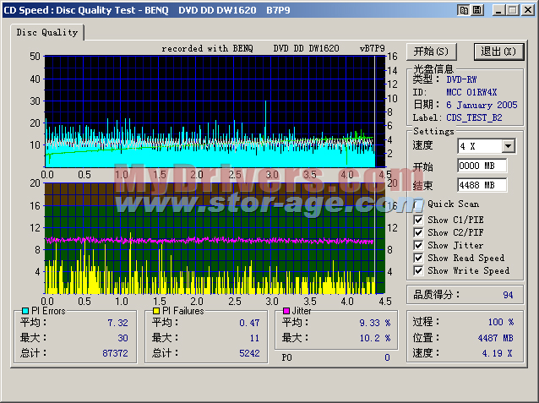Uncheck Show Write Speed option
Viewport: 539px width, 403px height.
[x=419, y=270]
